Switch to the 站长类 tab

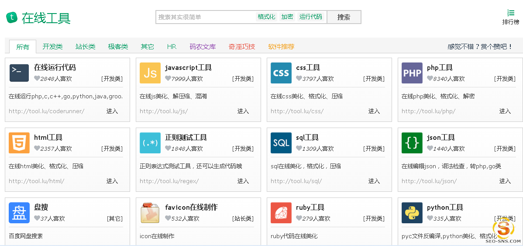pos(86,47)
